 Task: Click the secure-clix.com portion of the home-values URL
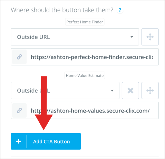click(x=127, y=111)
